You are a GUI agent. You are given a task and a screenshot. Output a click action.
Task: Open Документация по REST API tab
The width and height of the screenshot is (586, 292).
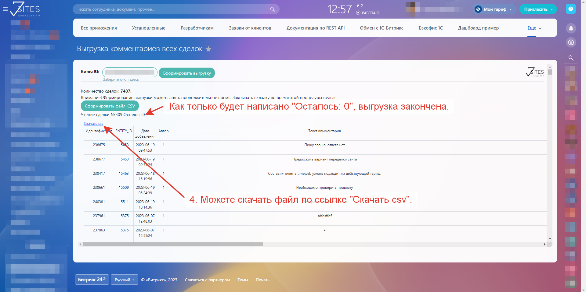(x=315, y=28)
